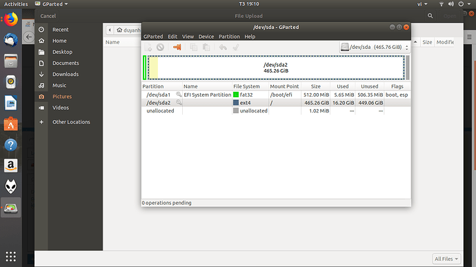Viewport: 476px width, 267px height.
Task: Open the GParted app menu in top bar
Action: point(52,4)
